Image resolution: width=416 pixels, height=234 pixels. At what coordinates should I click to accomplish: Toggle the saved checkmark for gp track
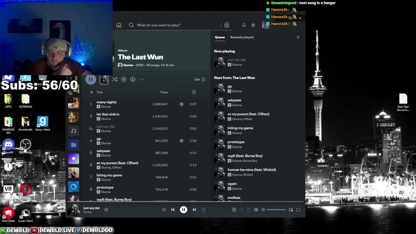coord(181,141)
